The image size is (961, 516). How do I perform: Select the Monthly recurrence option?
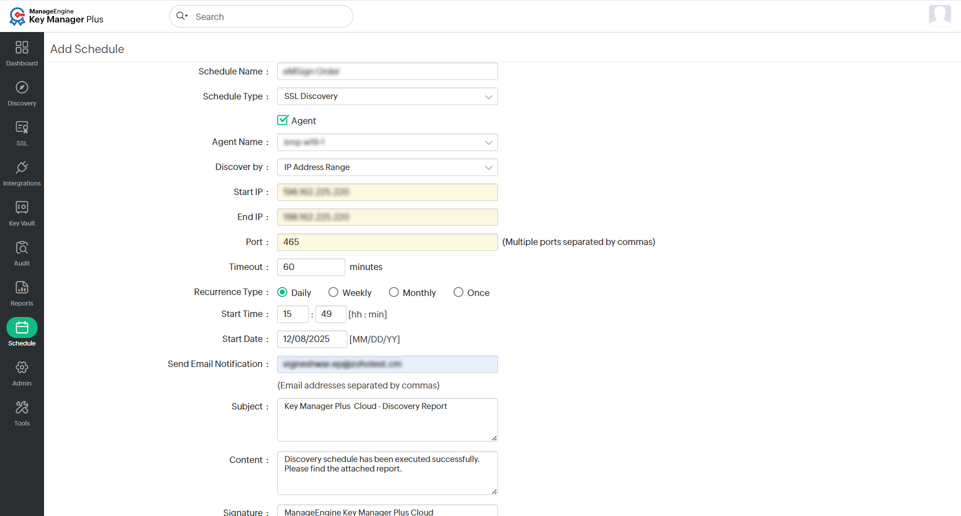pyautogui.click(x=394, y=292)
